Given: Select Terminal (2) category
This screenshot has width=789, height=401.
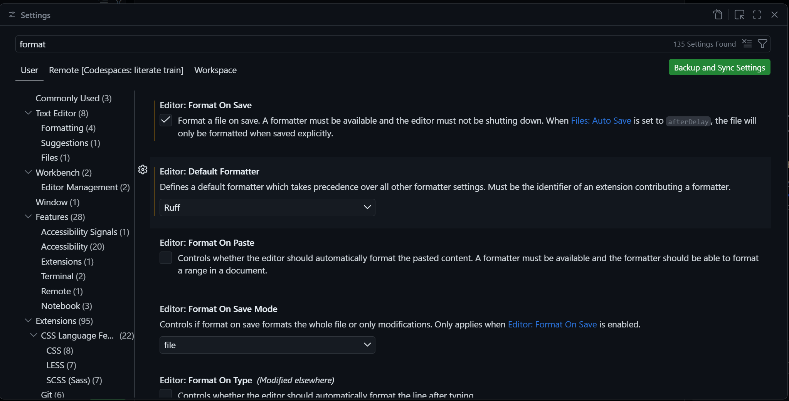Looking at the screenshot, I should pyautogui.click(x=63, y=276).
